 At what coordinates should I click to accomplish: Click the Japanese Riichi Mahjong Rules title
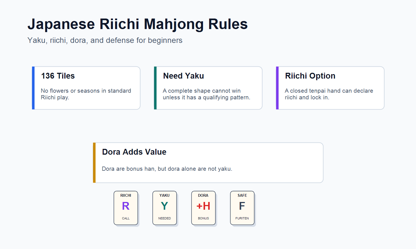138,24
